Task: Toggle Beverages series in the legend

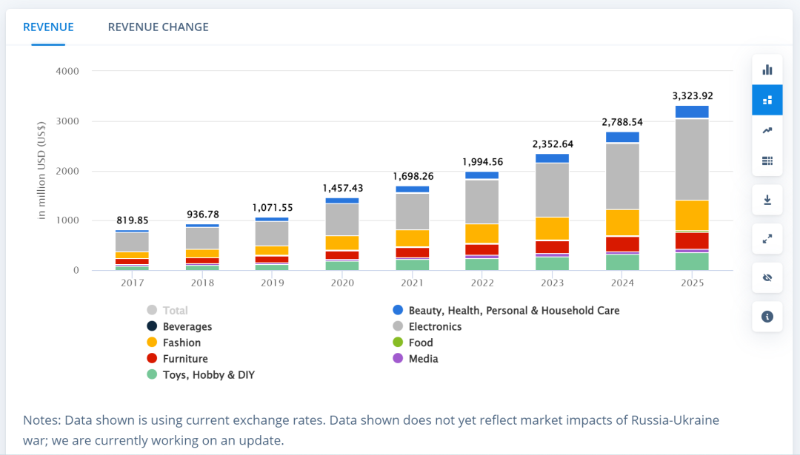Action: tap(187, 327)
